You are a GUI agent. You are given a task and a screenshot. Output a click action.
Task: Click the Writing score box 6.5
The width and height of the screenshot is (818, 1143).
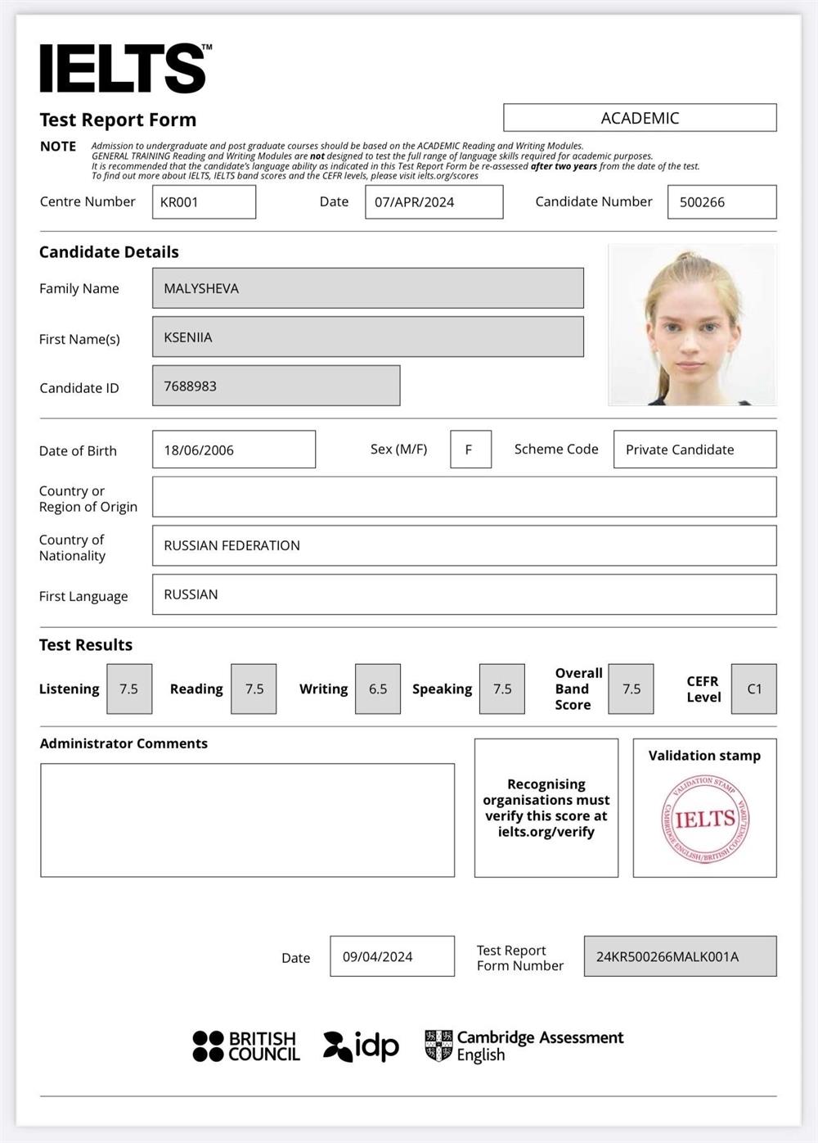point(378,689)
